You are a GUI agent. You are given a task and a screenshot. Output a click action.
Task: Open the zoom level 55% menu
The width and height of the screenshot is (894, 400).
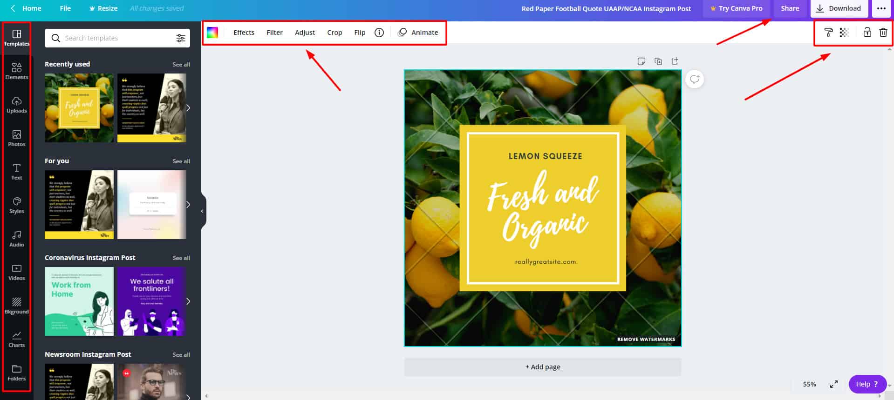[809, 384]
